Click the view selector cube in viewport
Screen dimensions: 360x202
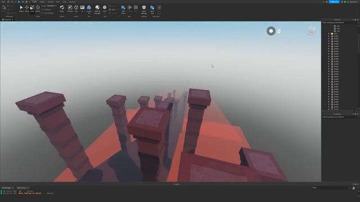tap(311, 31)
